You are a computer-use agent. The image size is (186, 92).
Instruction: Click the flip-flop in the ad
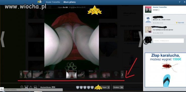click(166, 80)
